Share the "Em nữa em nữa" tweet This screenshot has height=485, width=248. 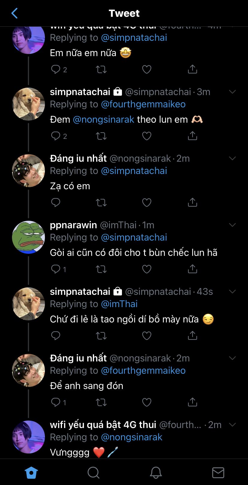(x=192, y=70)
